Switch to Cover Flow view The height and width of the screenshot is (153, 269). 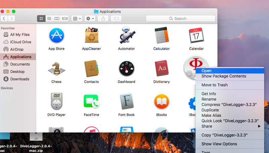tap(65, 18)
